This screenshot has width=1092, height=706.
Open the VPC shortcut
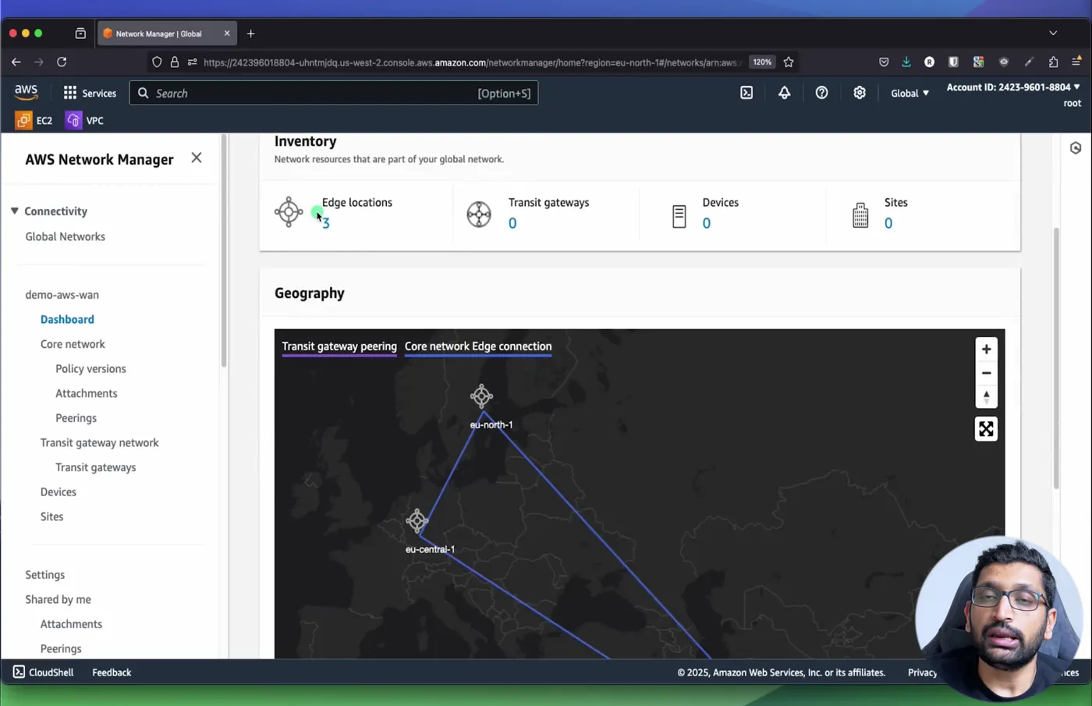pyautogui.click(x=85, y=120)
